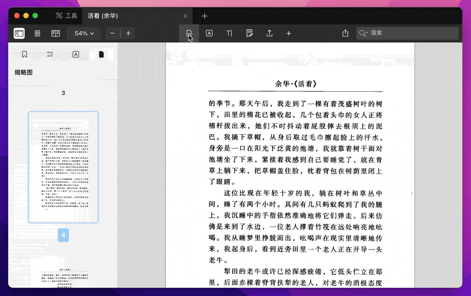Zoom out with the minus button

pos(112,34)
